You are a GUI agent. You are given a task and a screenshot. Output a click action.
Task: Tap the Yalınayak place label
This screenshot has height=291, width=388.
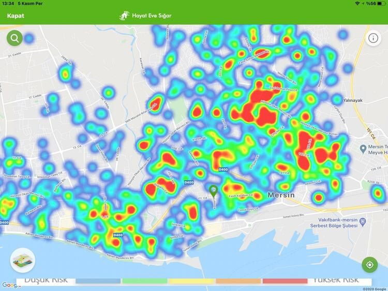[x=352, y=102]
